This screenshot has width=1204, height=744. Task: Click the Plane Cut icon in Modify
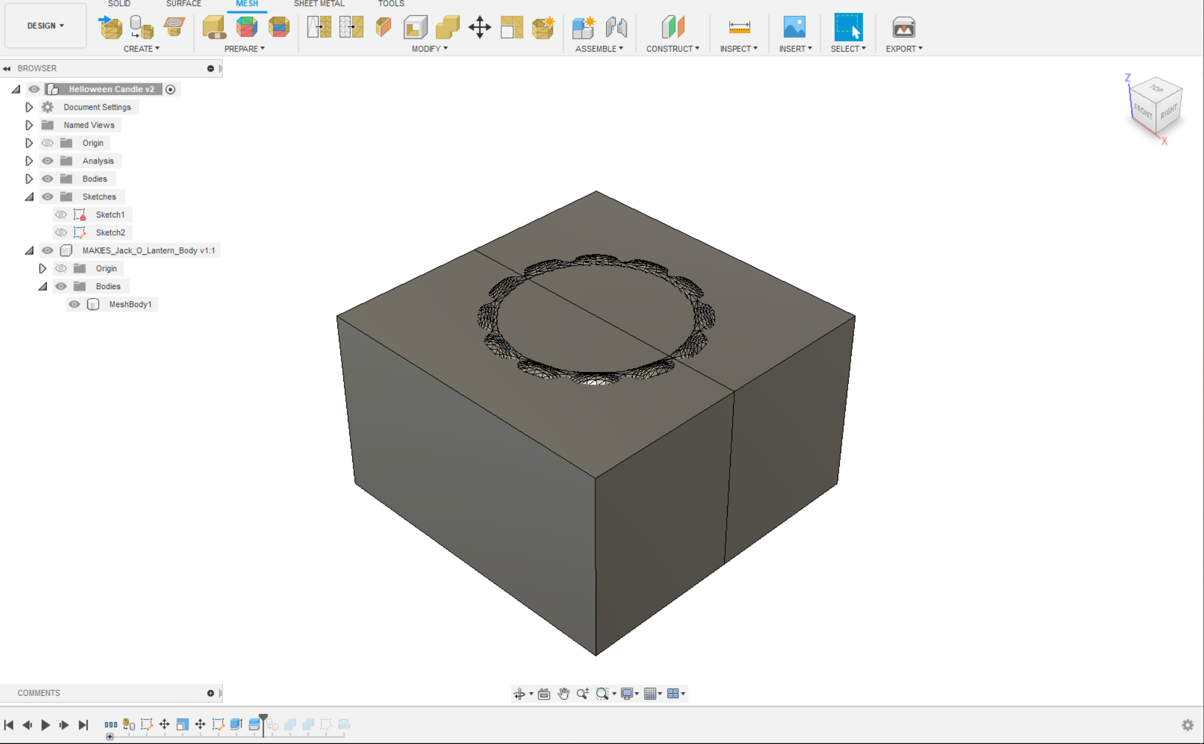(383, 27)
